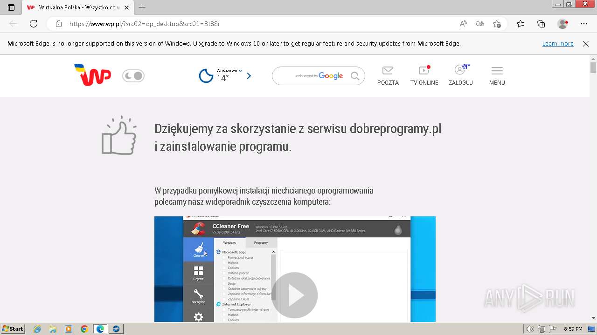This screenshot has width=597, height=335.
Task: Open Read aloud in address bar
Action: click(x=463, y=24)
